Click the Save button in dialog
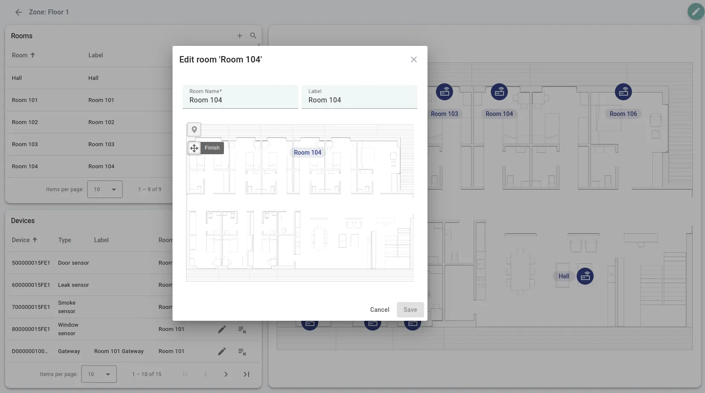 click(x=410, y=310)
